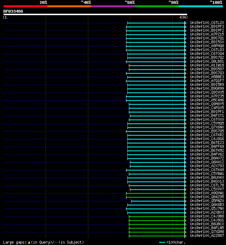Click the green alignment bar of UniRef100_A9QVW1
Viewport: 226px width, 245px height.
coord(156,194)
